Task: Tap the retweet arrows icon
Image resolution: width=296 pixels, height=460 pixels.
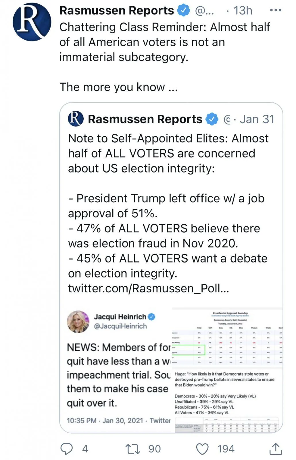Action: 133,448
